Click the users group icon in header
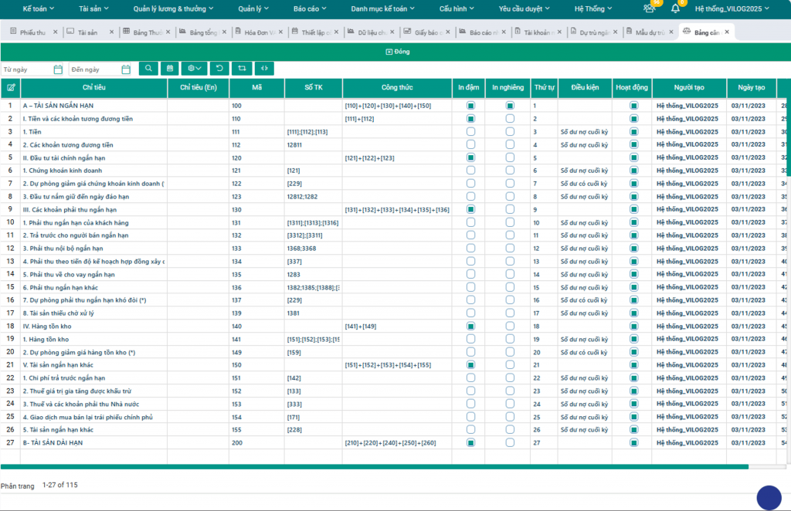This screenshot has width=791, height=511. (x=649, y=8)
